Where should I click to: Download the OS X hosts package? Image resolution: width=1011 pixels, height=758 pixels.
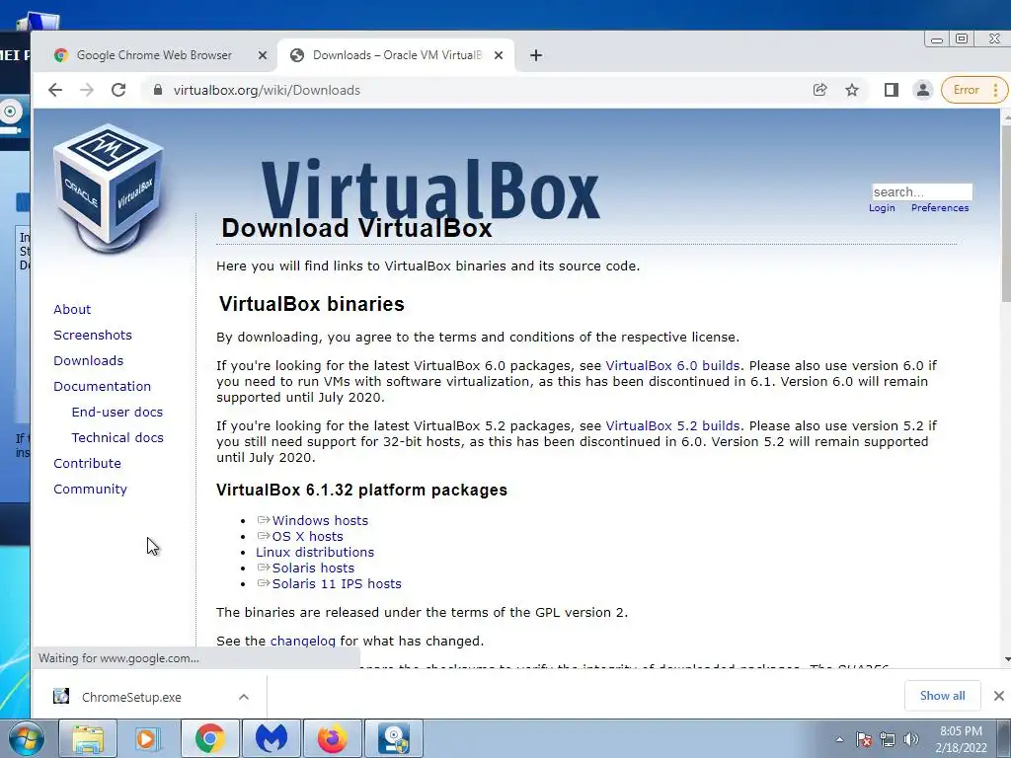(308, 537)
